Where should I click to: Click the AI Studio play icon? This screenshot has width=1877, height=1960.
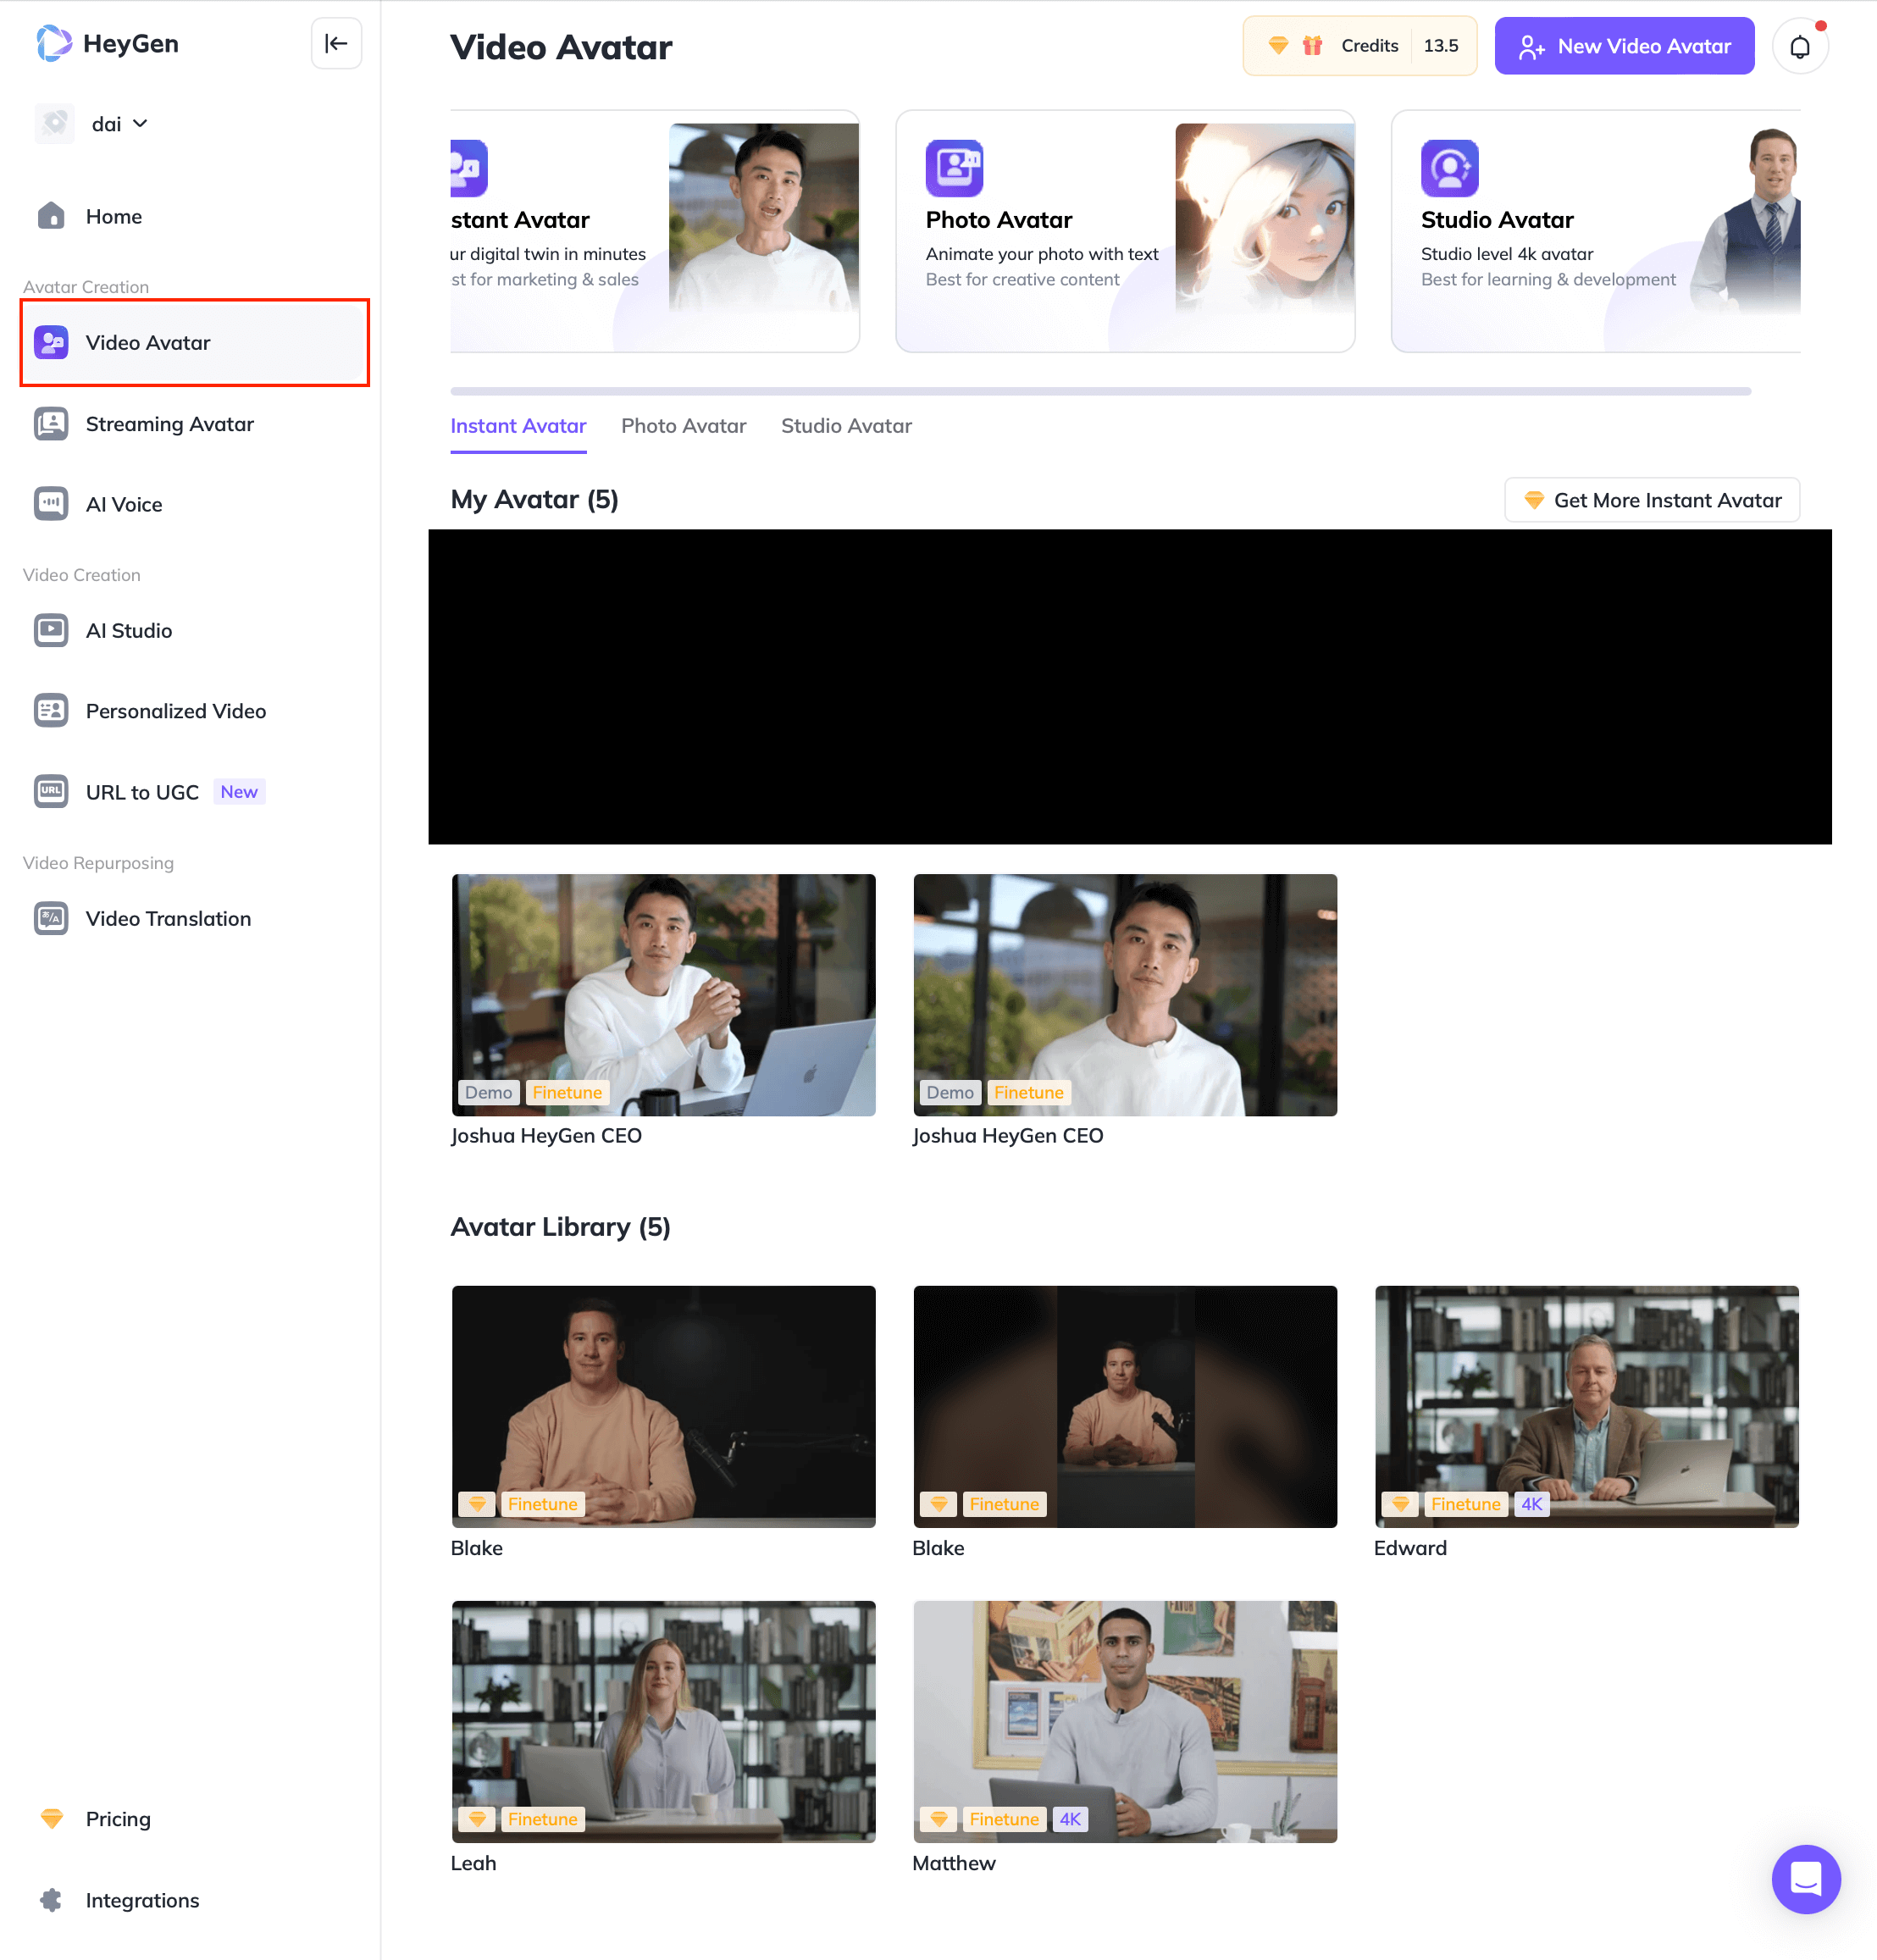[x=51, y=630]
